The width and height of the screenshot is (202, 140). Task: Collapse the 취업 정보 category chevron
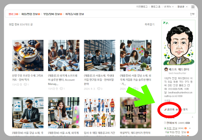(190, 128)
